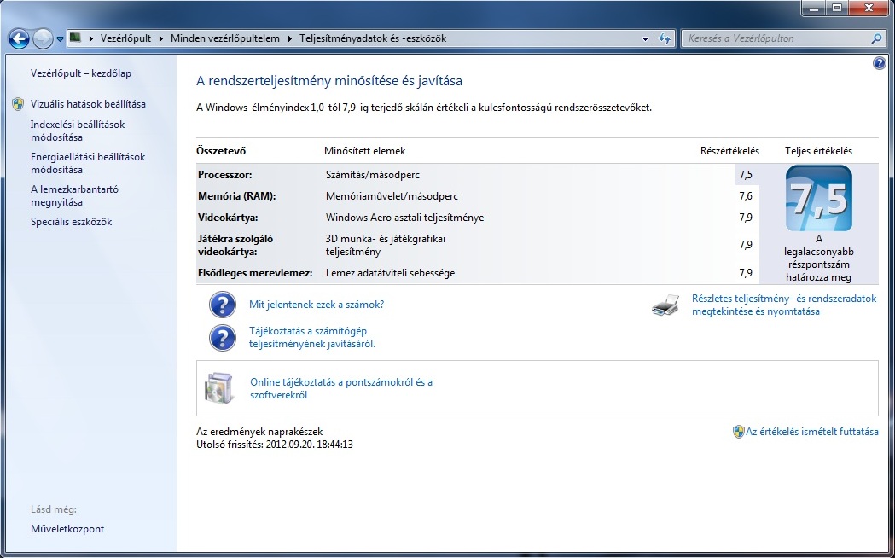Viewport: 895px width, 558px height.
Task: Open Tájékoztatás a számítógép teljesítményének javításáról link
Action: pos(312,337)
